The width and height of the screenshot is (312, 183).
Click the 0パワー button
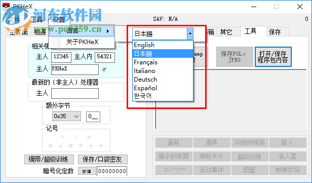174,170
